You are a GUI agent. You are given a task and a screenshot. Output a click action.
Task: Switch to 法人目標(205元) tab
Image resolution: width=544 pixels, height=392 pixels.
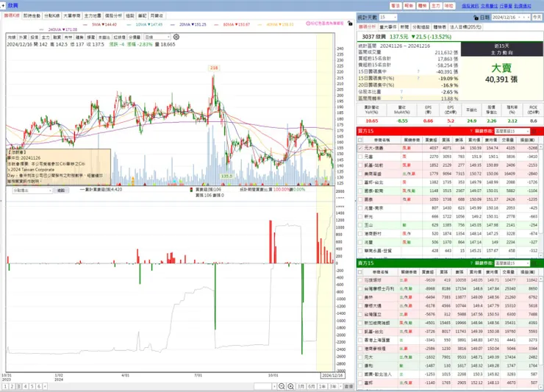click(466, 27)
